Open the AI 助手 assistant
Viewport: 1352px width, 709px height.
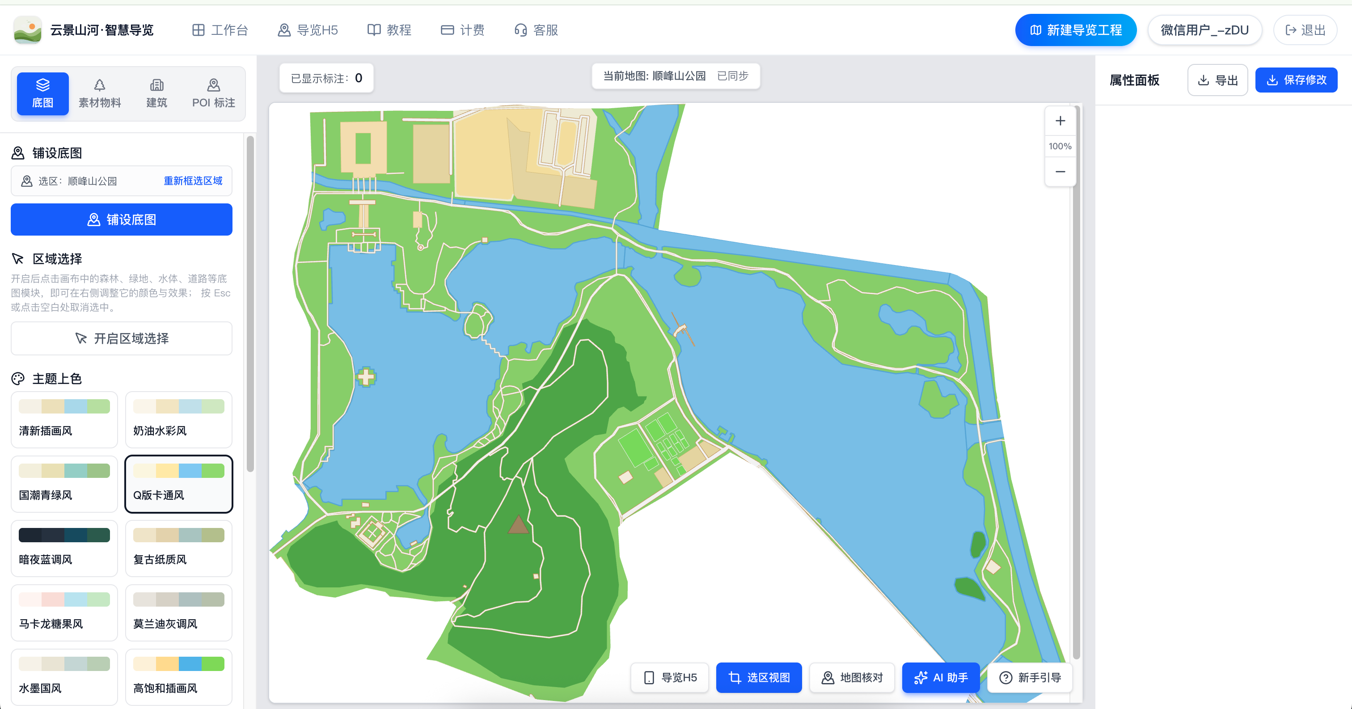tap(941, 678)
